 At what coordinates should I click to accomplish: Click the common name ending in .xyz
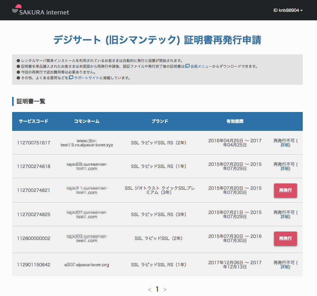(87, 143)
